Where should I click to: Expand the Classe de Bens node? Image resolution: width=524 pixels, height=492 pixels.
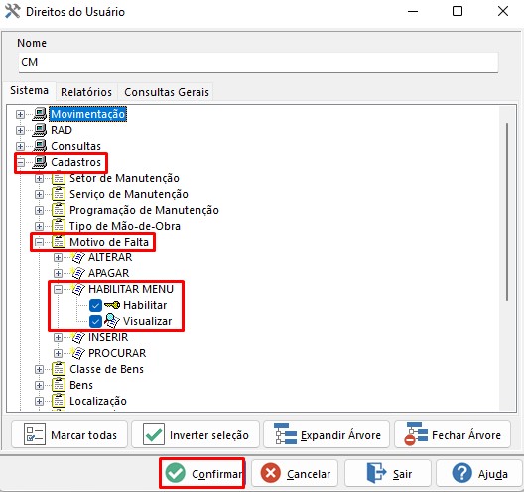[39, 369]
